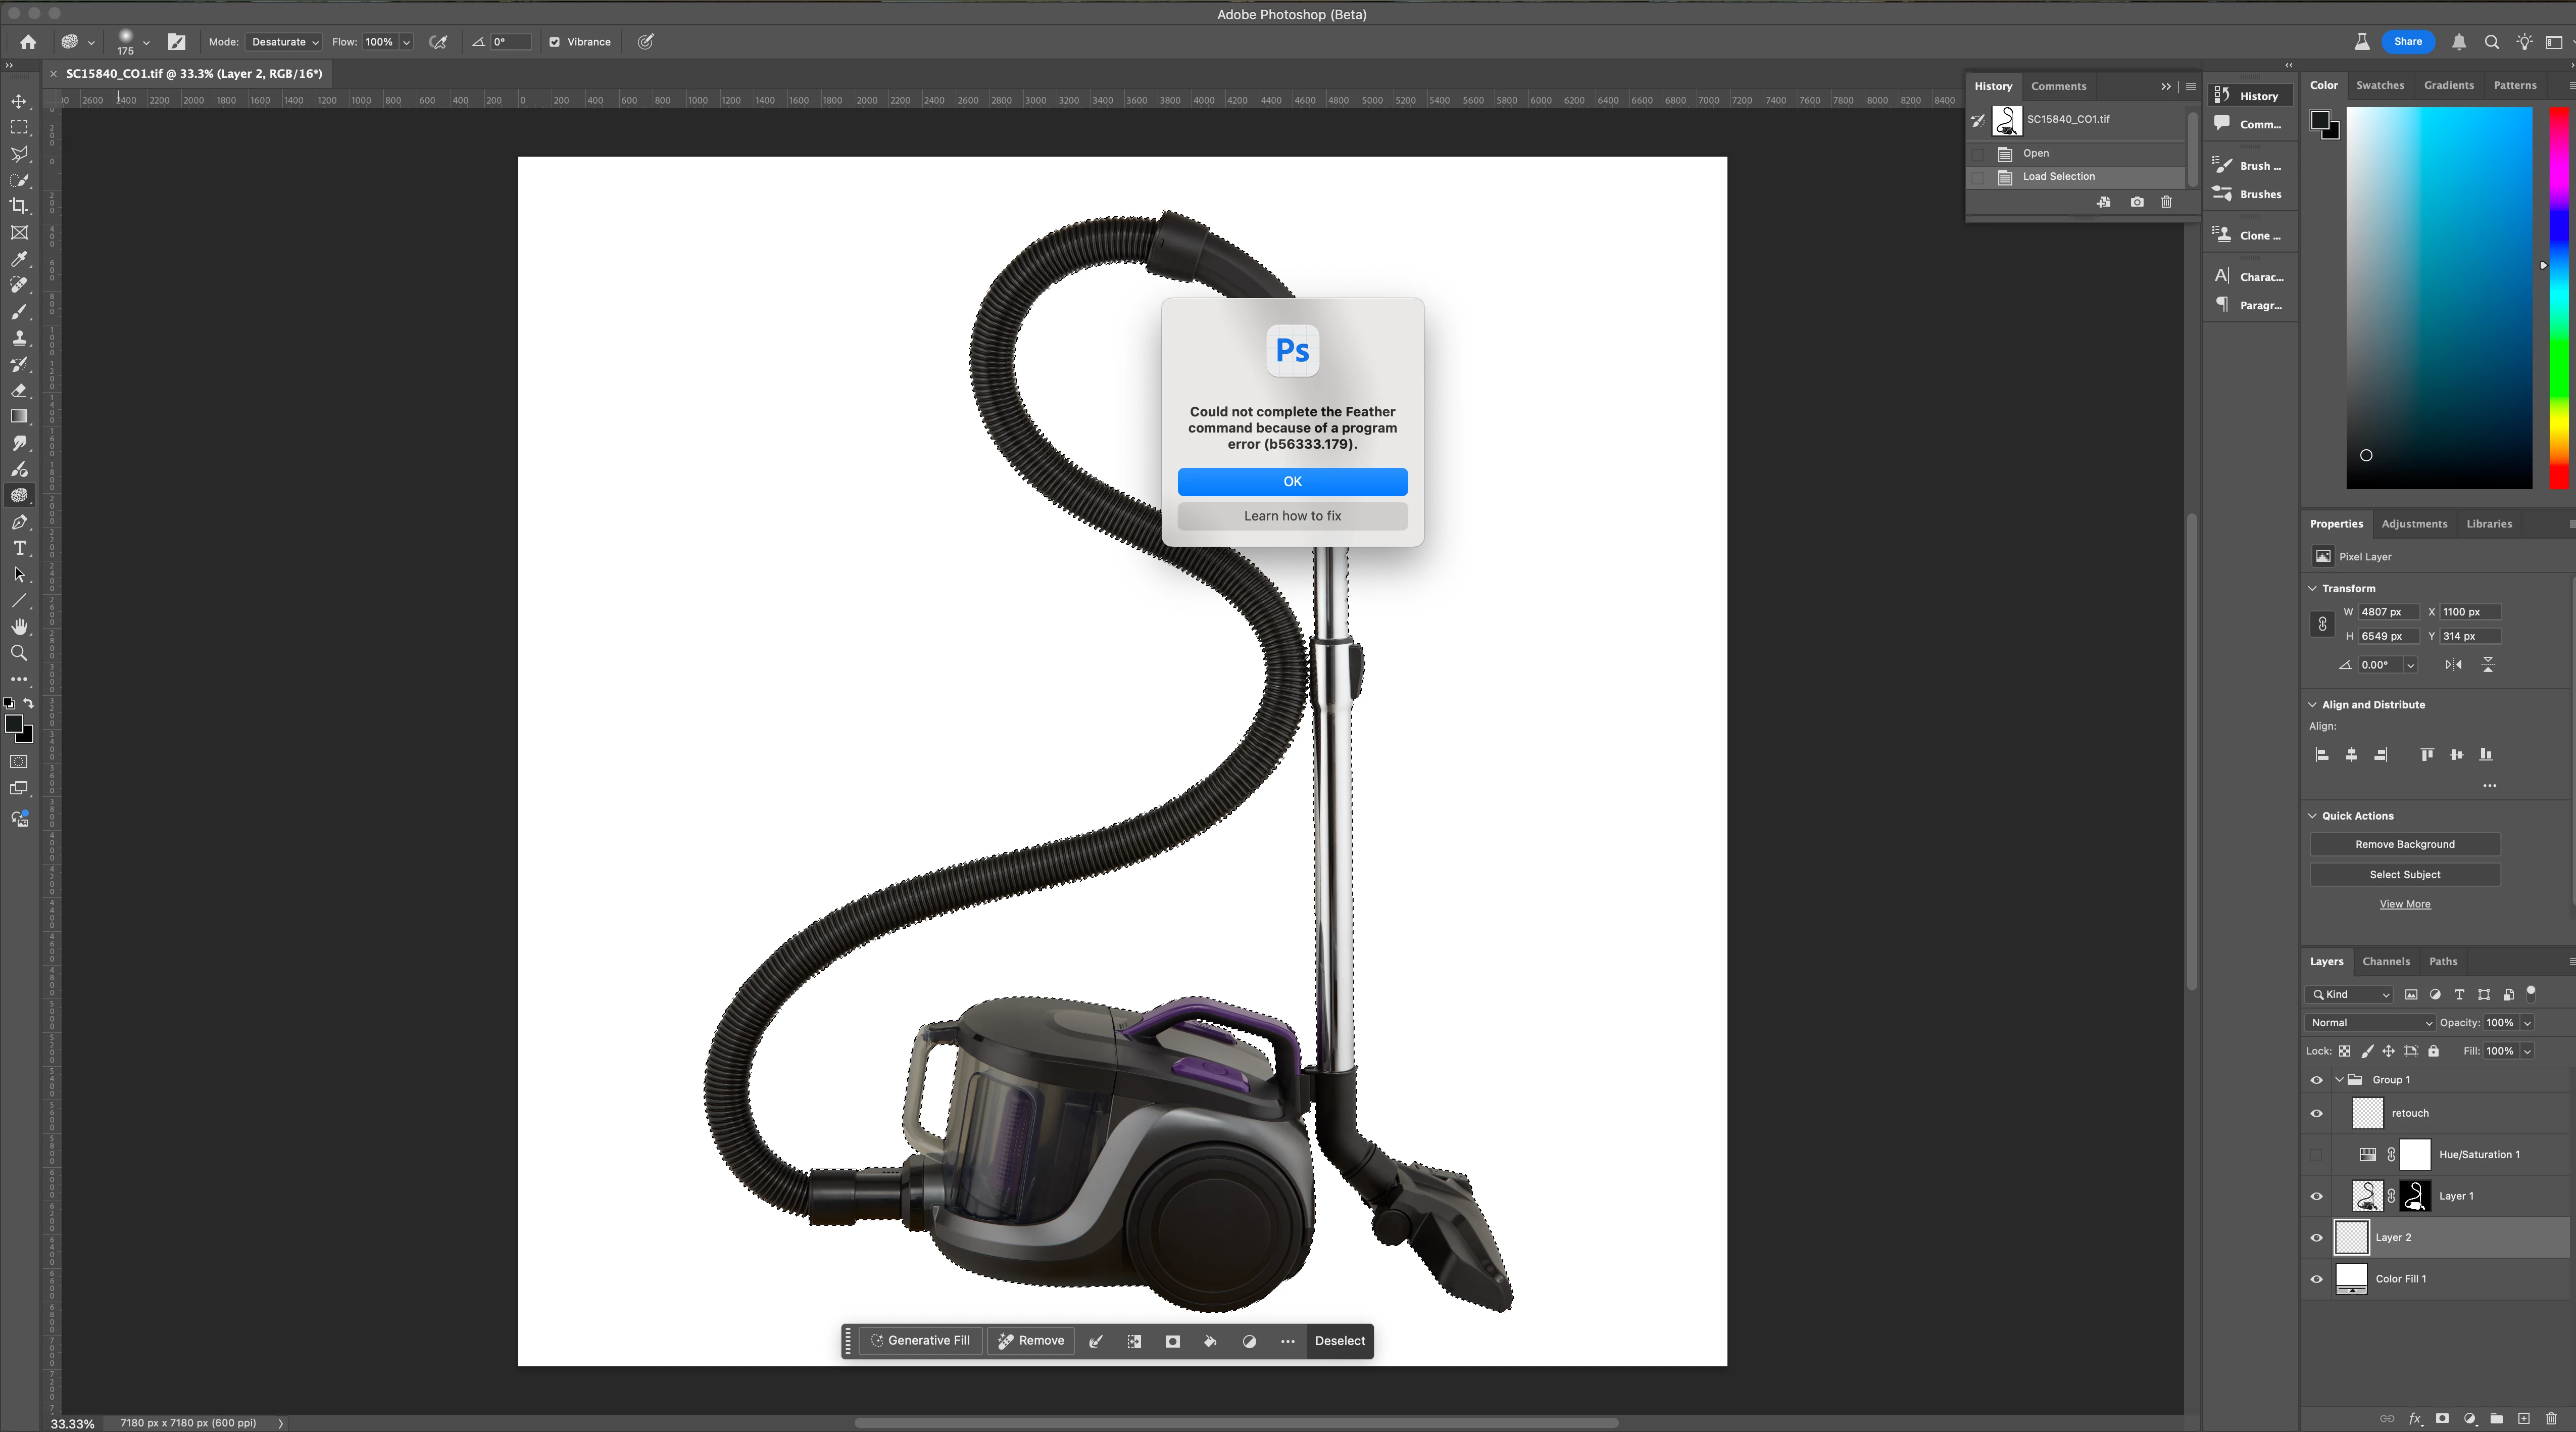Open the Mode Desaturate dropdown
2576x1432 pixels.
click(284, 42)
